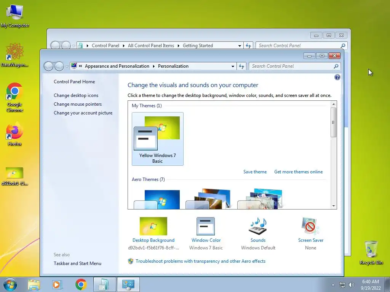Select the Recycle Bin icon
Image resolution: width=390 pixels, height=292 pixels.
coord(371,252)
